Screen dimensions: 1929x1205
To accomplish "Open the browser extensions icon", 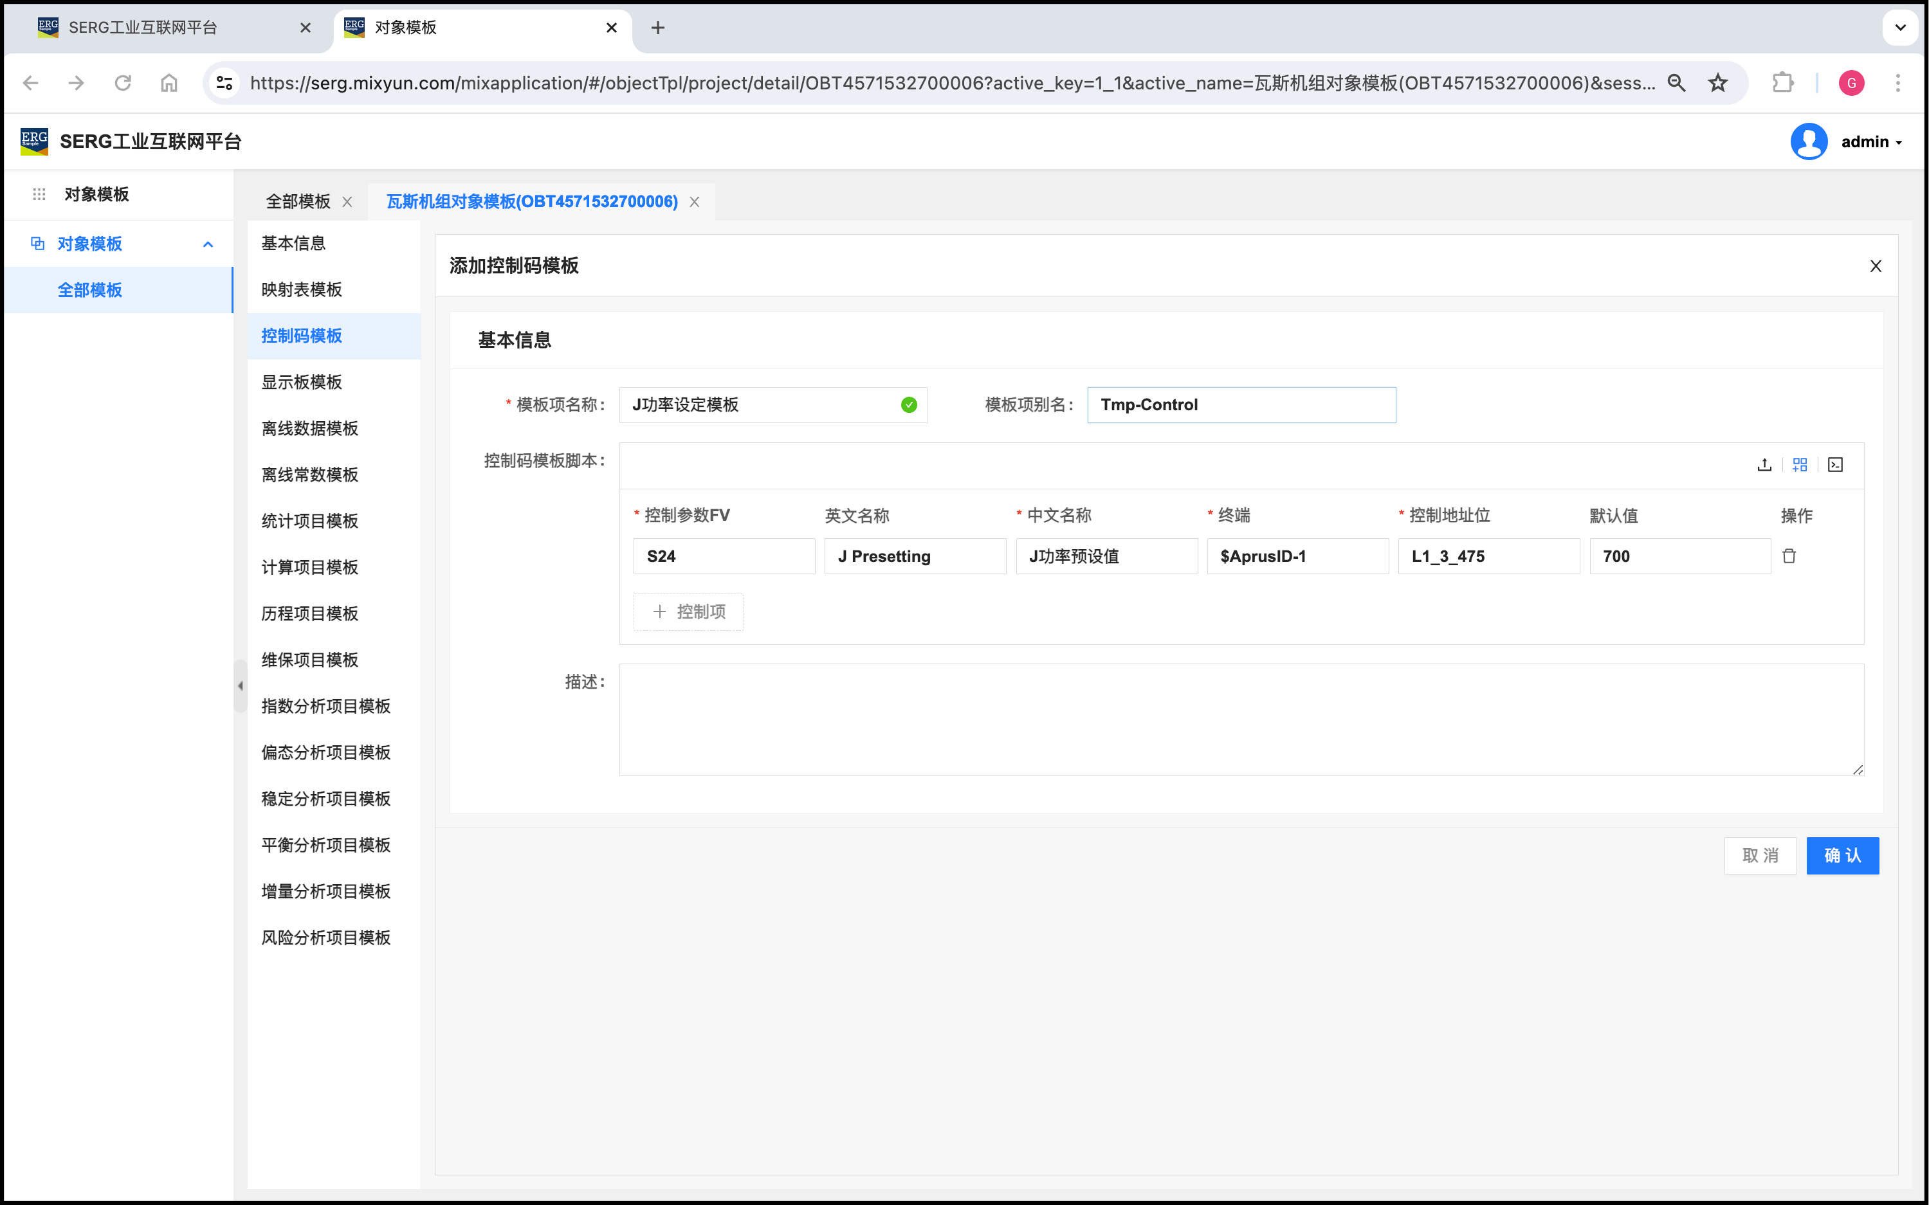I will (x=1782, y=83).
